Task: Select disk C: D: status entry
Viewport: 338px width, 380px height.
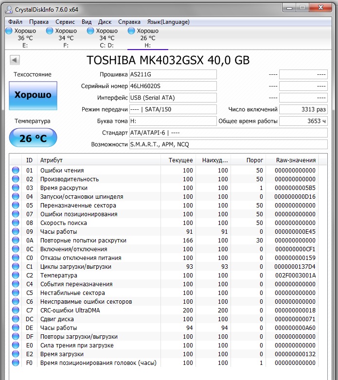Action: pos(103,38)
